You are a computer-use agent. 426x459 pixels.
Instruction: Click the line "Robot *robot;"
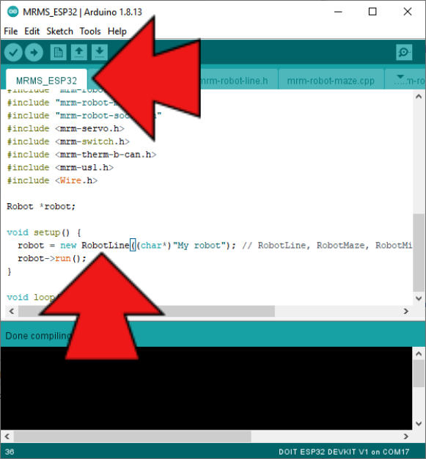tap(41, 206)
